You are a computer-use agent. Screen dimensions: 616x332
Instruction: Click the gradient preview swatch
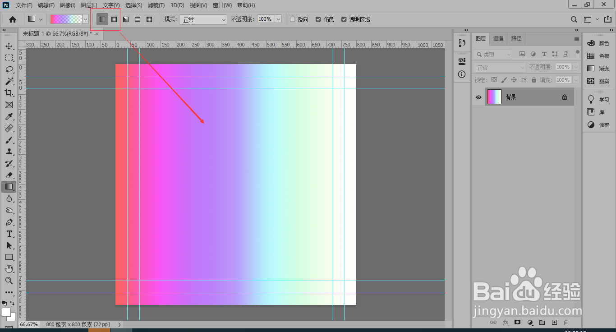pyautogui.click(x=66, y=19)
